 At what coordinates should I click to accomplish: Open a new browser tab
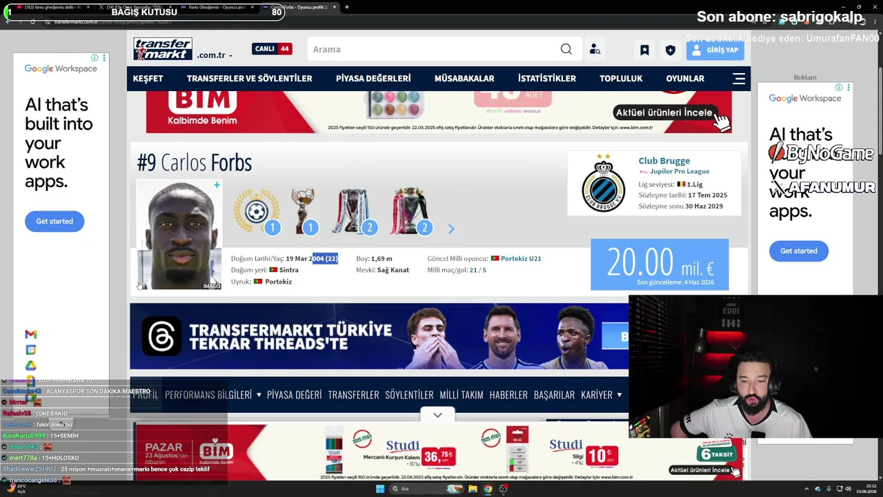pos(346,7)
